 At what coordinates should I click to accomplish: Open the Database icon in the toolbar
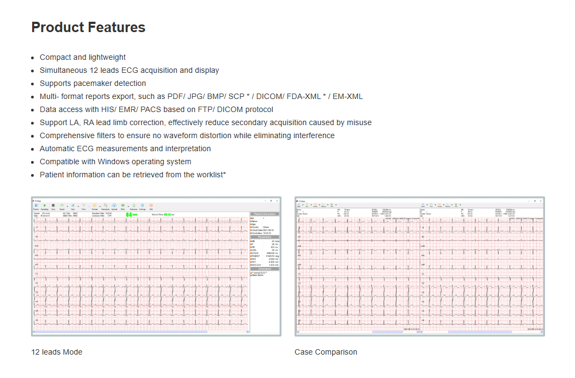133,206
